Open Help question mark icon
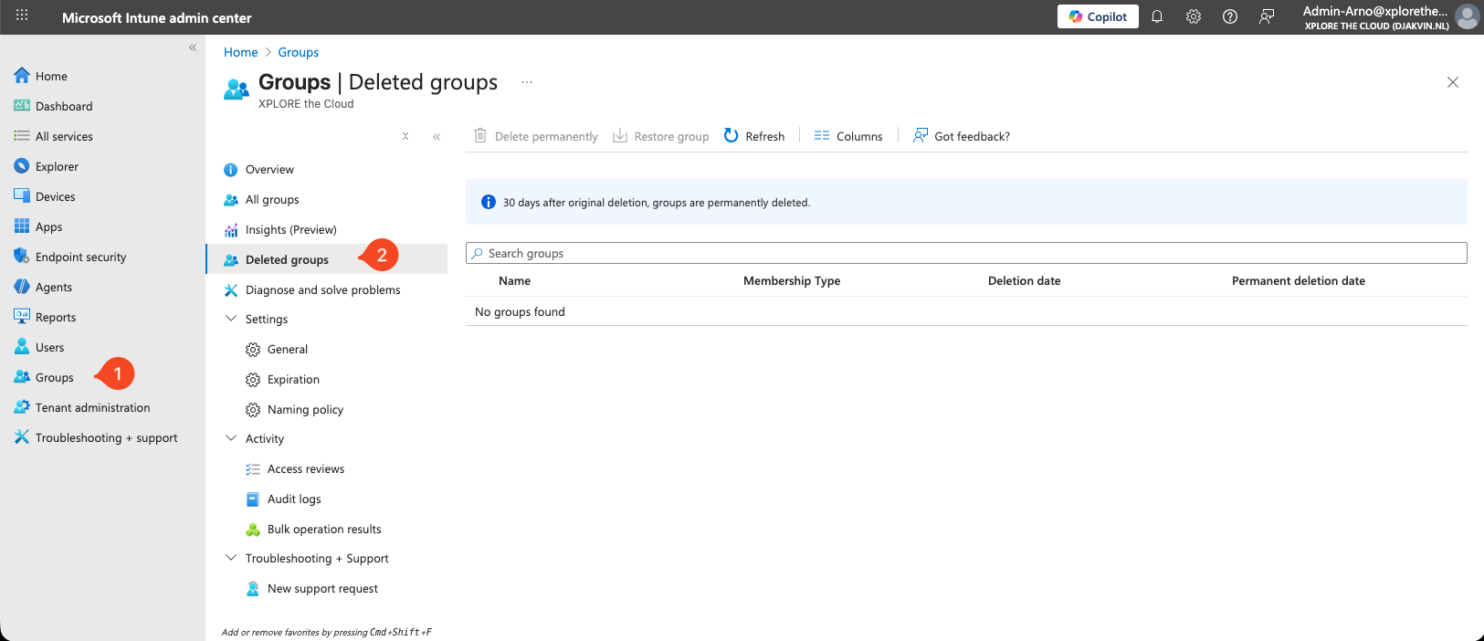1484x641 pixels. coord(1230,16)
